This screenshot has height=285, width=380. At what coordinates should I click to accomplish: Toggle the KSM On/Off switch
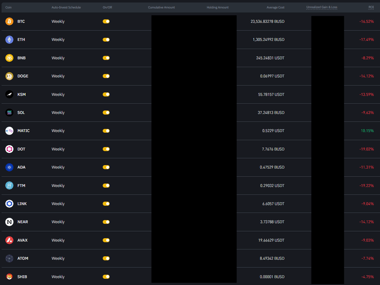106,94
